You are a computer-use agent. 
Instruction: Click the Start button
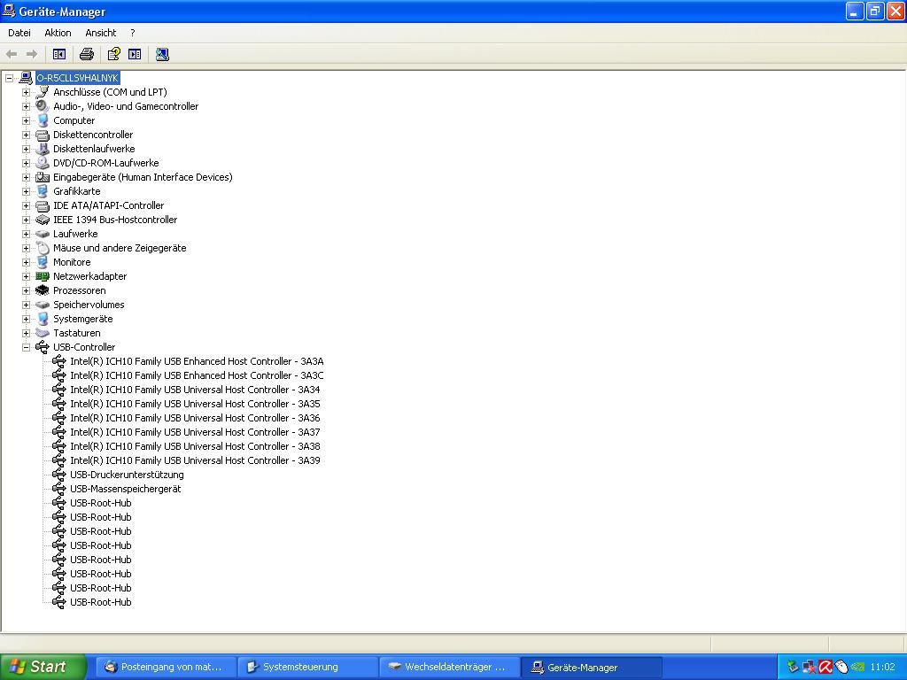click(43, 667)
